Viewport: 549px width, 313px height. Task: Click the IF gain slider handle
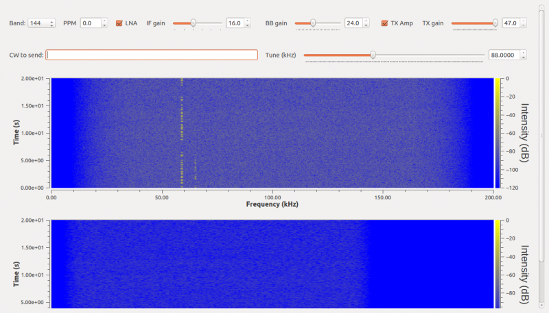194,23
